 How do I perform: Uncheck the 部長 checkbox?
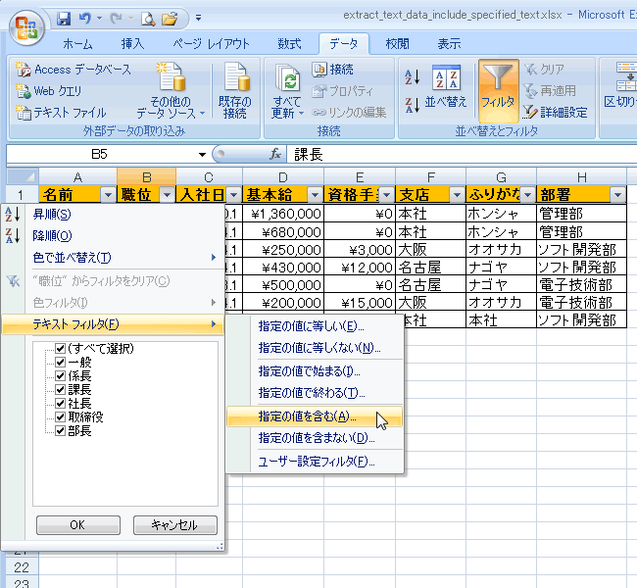pyautogui.click(x=60, y=431)
